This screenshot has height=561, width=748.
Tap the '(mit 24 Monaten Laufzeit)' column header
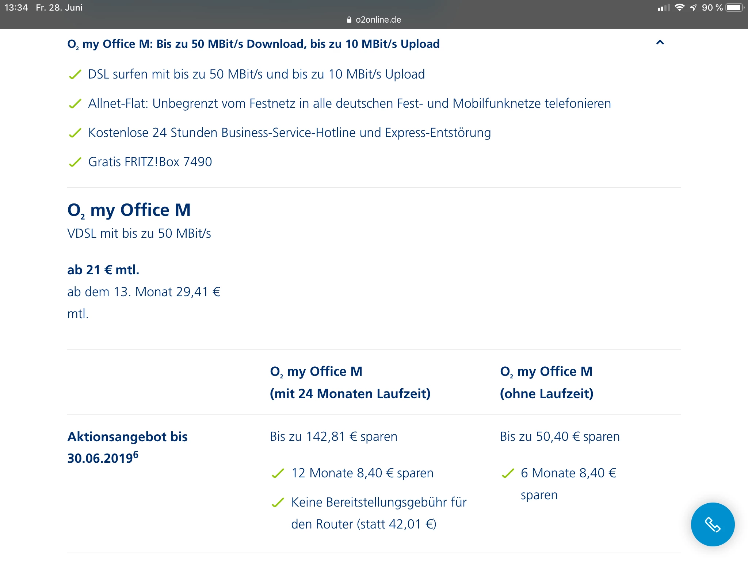point(350,393)
